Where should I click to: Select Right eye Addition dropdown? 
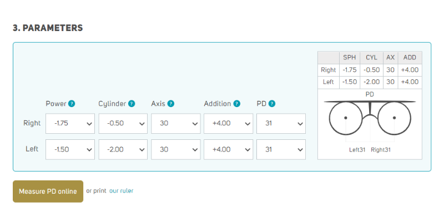tap(228, 124)
